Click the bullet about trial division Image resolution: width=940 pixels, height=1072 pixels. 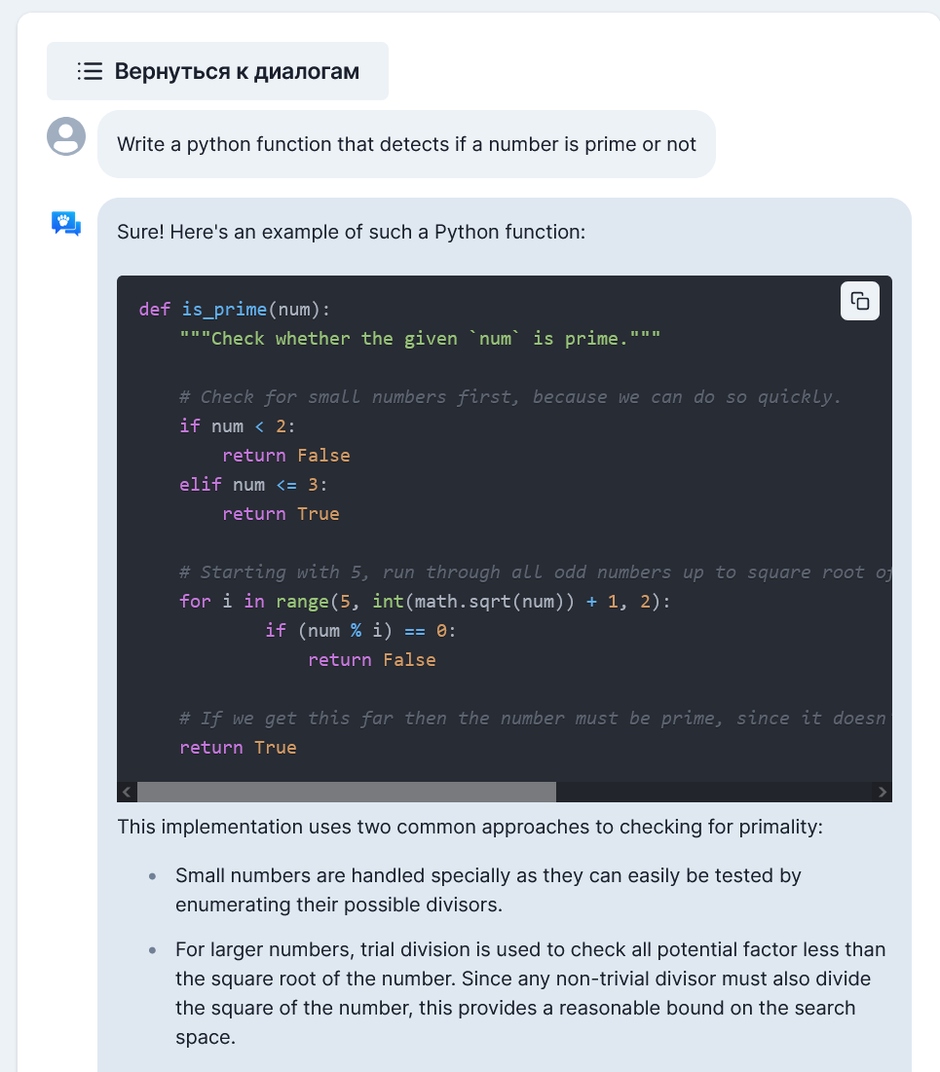[x=530, y=992]
